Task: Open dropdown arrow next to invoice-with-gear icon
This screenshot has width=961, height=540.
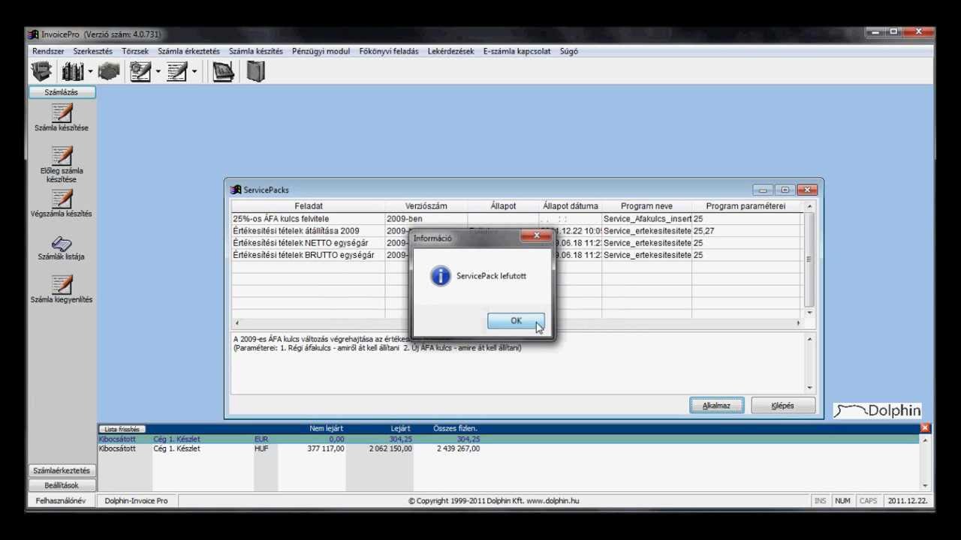Action: pos(158,72)
